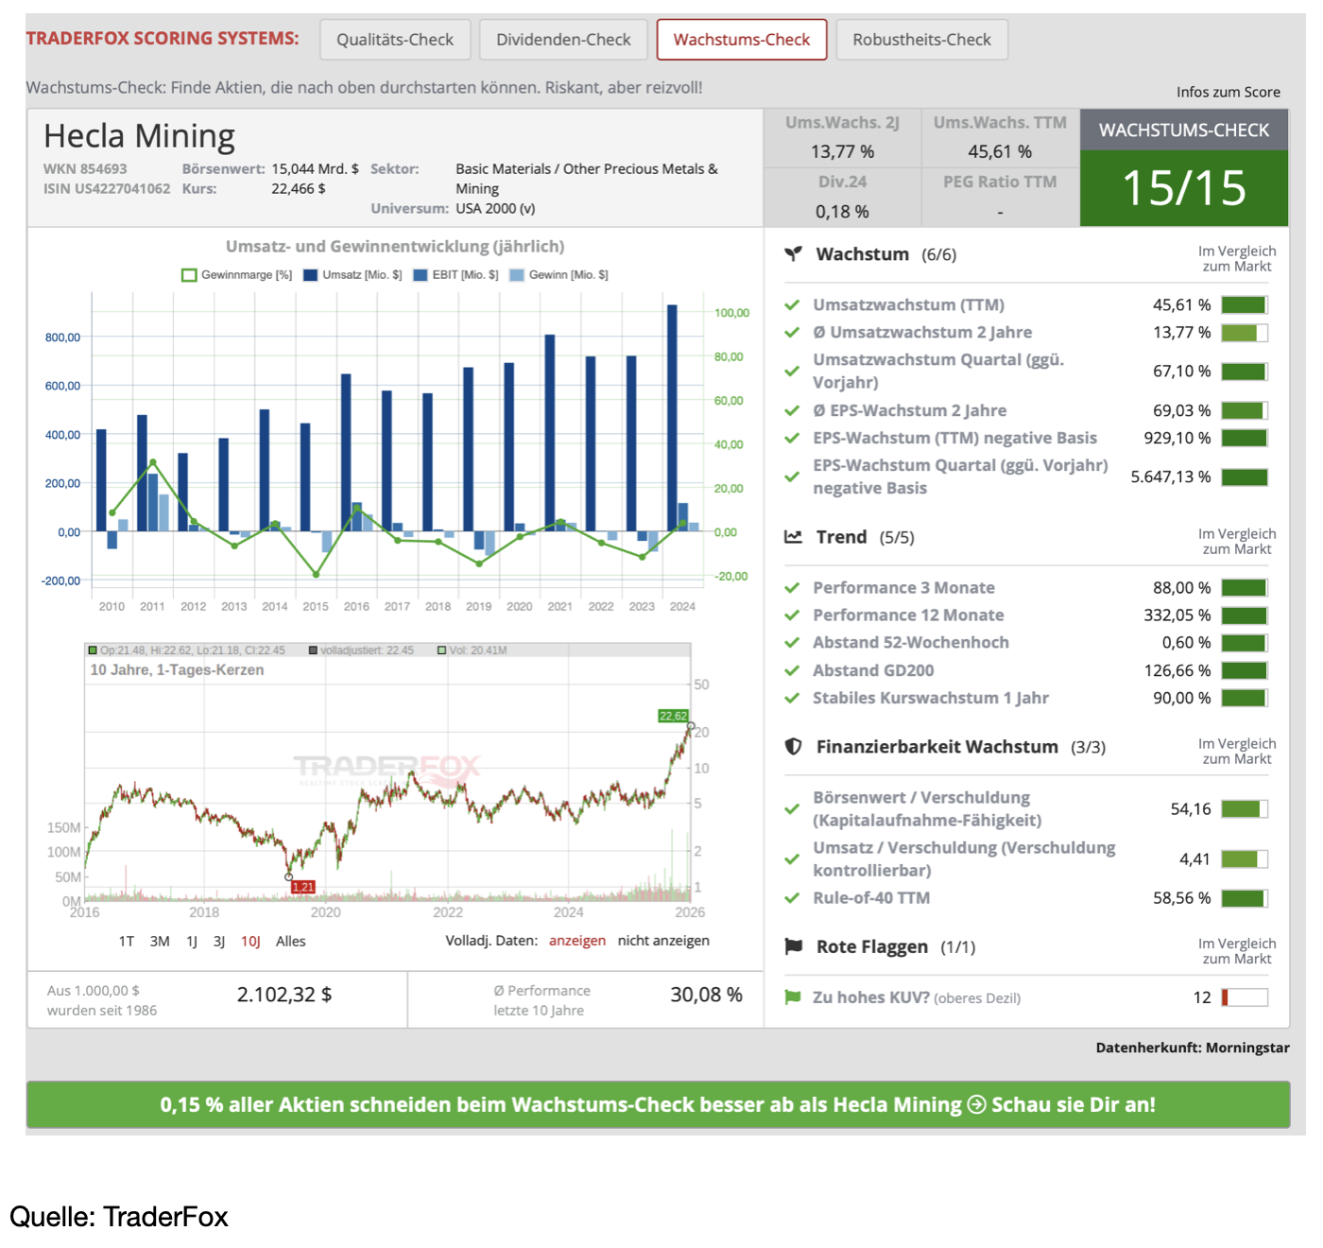Select the Alles chart time range
The image size is (1323, 1248).
(290, 942)
